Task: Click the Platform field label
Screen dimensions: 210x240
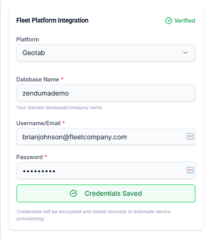Action: point(28,40)
